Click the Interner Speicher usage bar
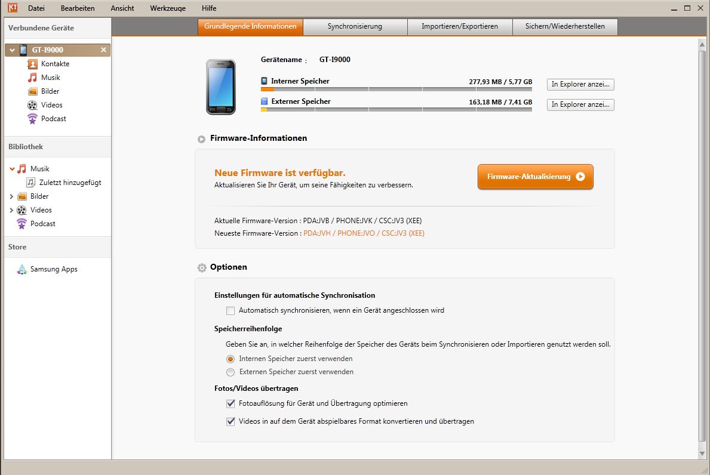The width and height of the screenshot is (710, 475). coord(397,89)
